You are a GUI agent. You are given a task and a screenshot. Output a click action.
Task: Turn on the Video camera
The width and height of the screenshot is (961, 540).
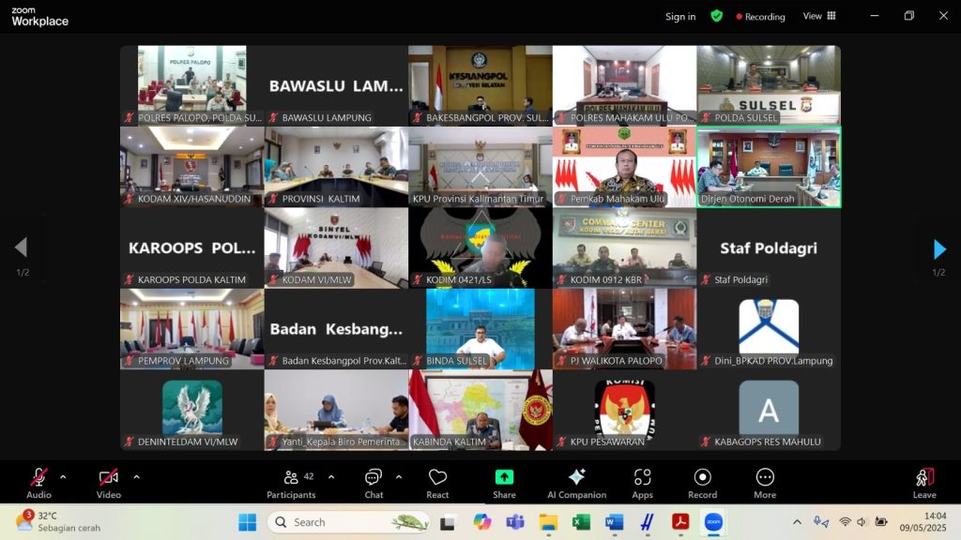click(109, 483)
